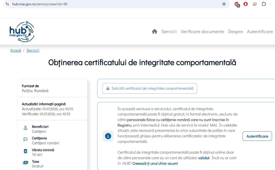Bookmark this page with the star icon
This screenshot has height=170, width=275.
click(224, 4)
